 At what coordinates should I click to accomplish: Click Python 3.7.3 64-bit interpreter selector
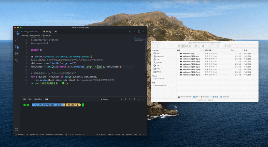(46, 135)
